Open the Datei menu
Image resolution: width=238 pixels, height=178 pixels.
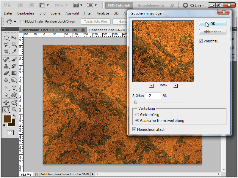click(x=8, y=13)
